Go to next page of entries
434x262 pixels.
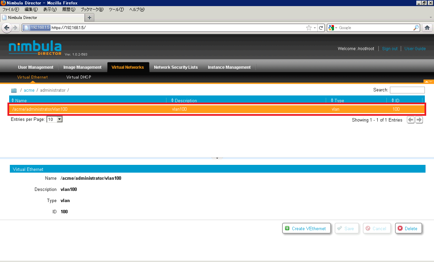(419, 120)
